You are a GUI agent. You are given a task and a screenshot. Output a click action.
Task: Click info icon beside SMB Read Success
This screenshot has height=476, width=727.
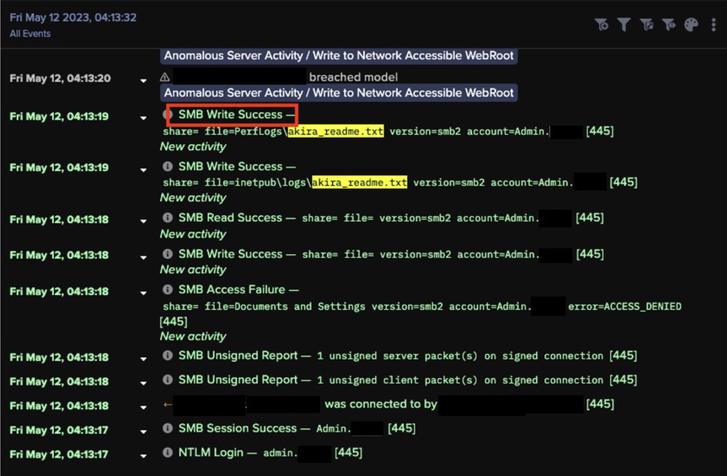(x=167, y=218)
